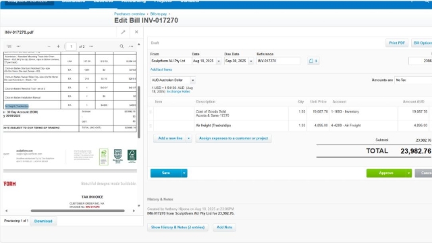Viewport: 432px width, 243px height.
Task: Open the Bill Options menu
Action: click(x=422, y=43)
